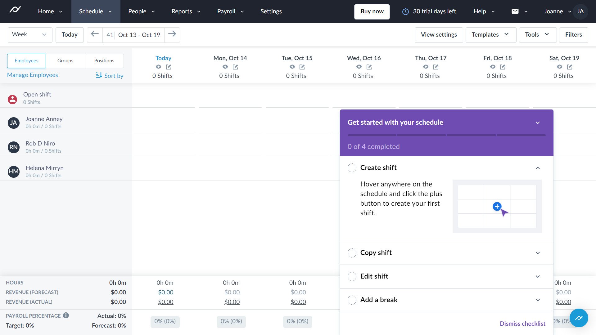Dismiss the checklist
The height and width of the screenshot is (335, 596).
click(x=522, y=323)
